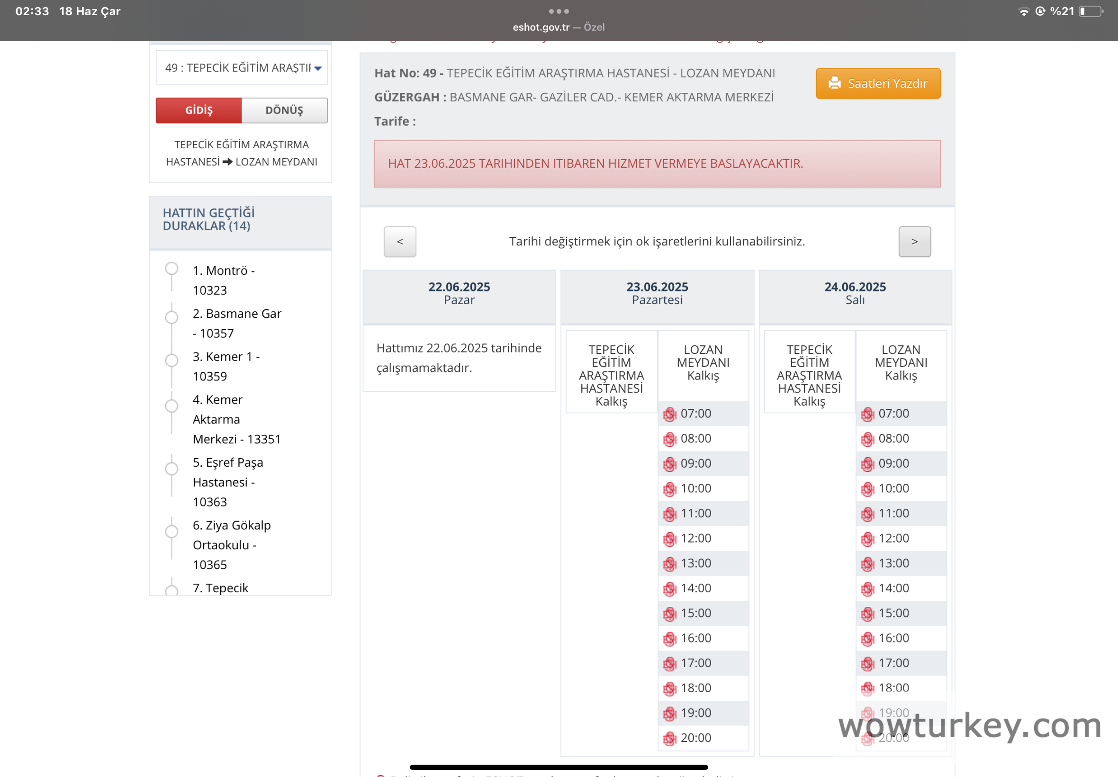Advance dates with the right arrow button
Image resolution: width=1118 pixels, height=777 pixels.
pyautogui.click(x=914, y=242)
